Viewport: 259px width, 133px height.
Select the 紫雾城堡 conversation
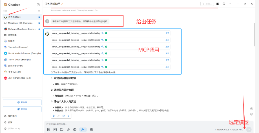22,35
